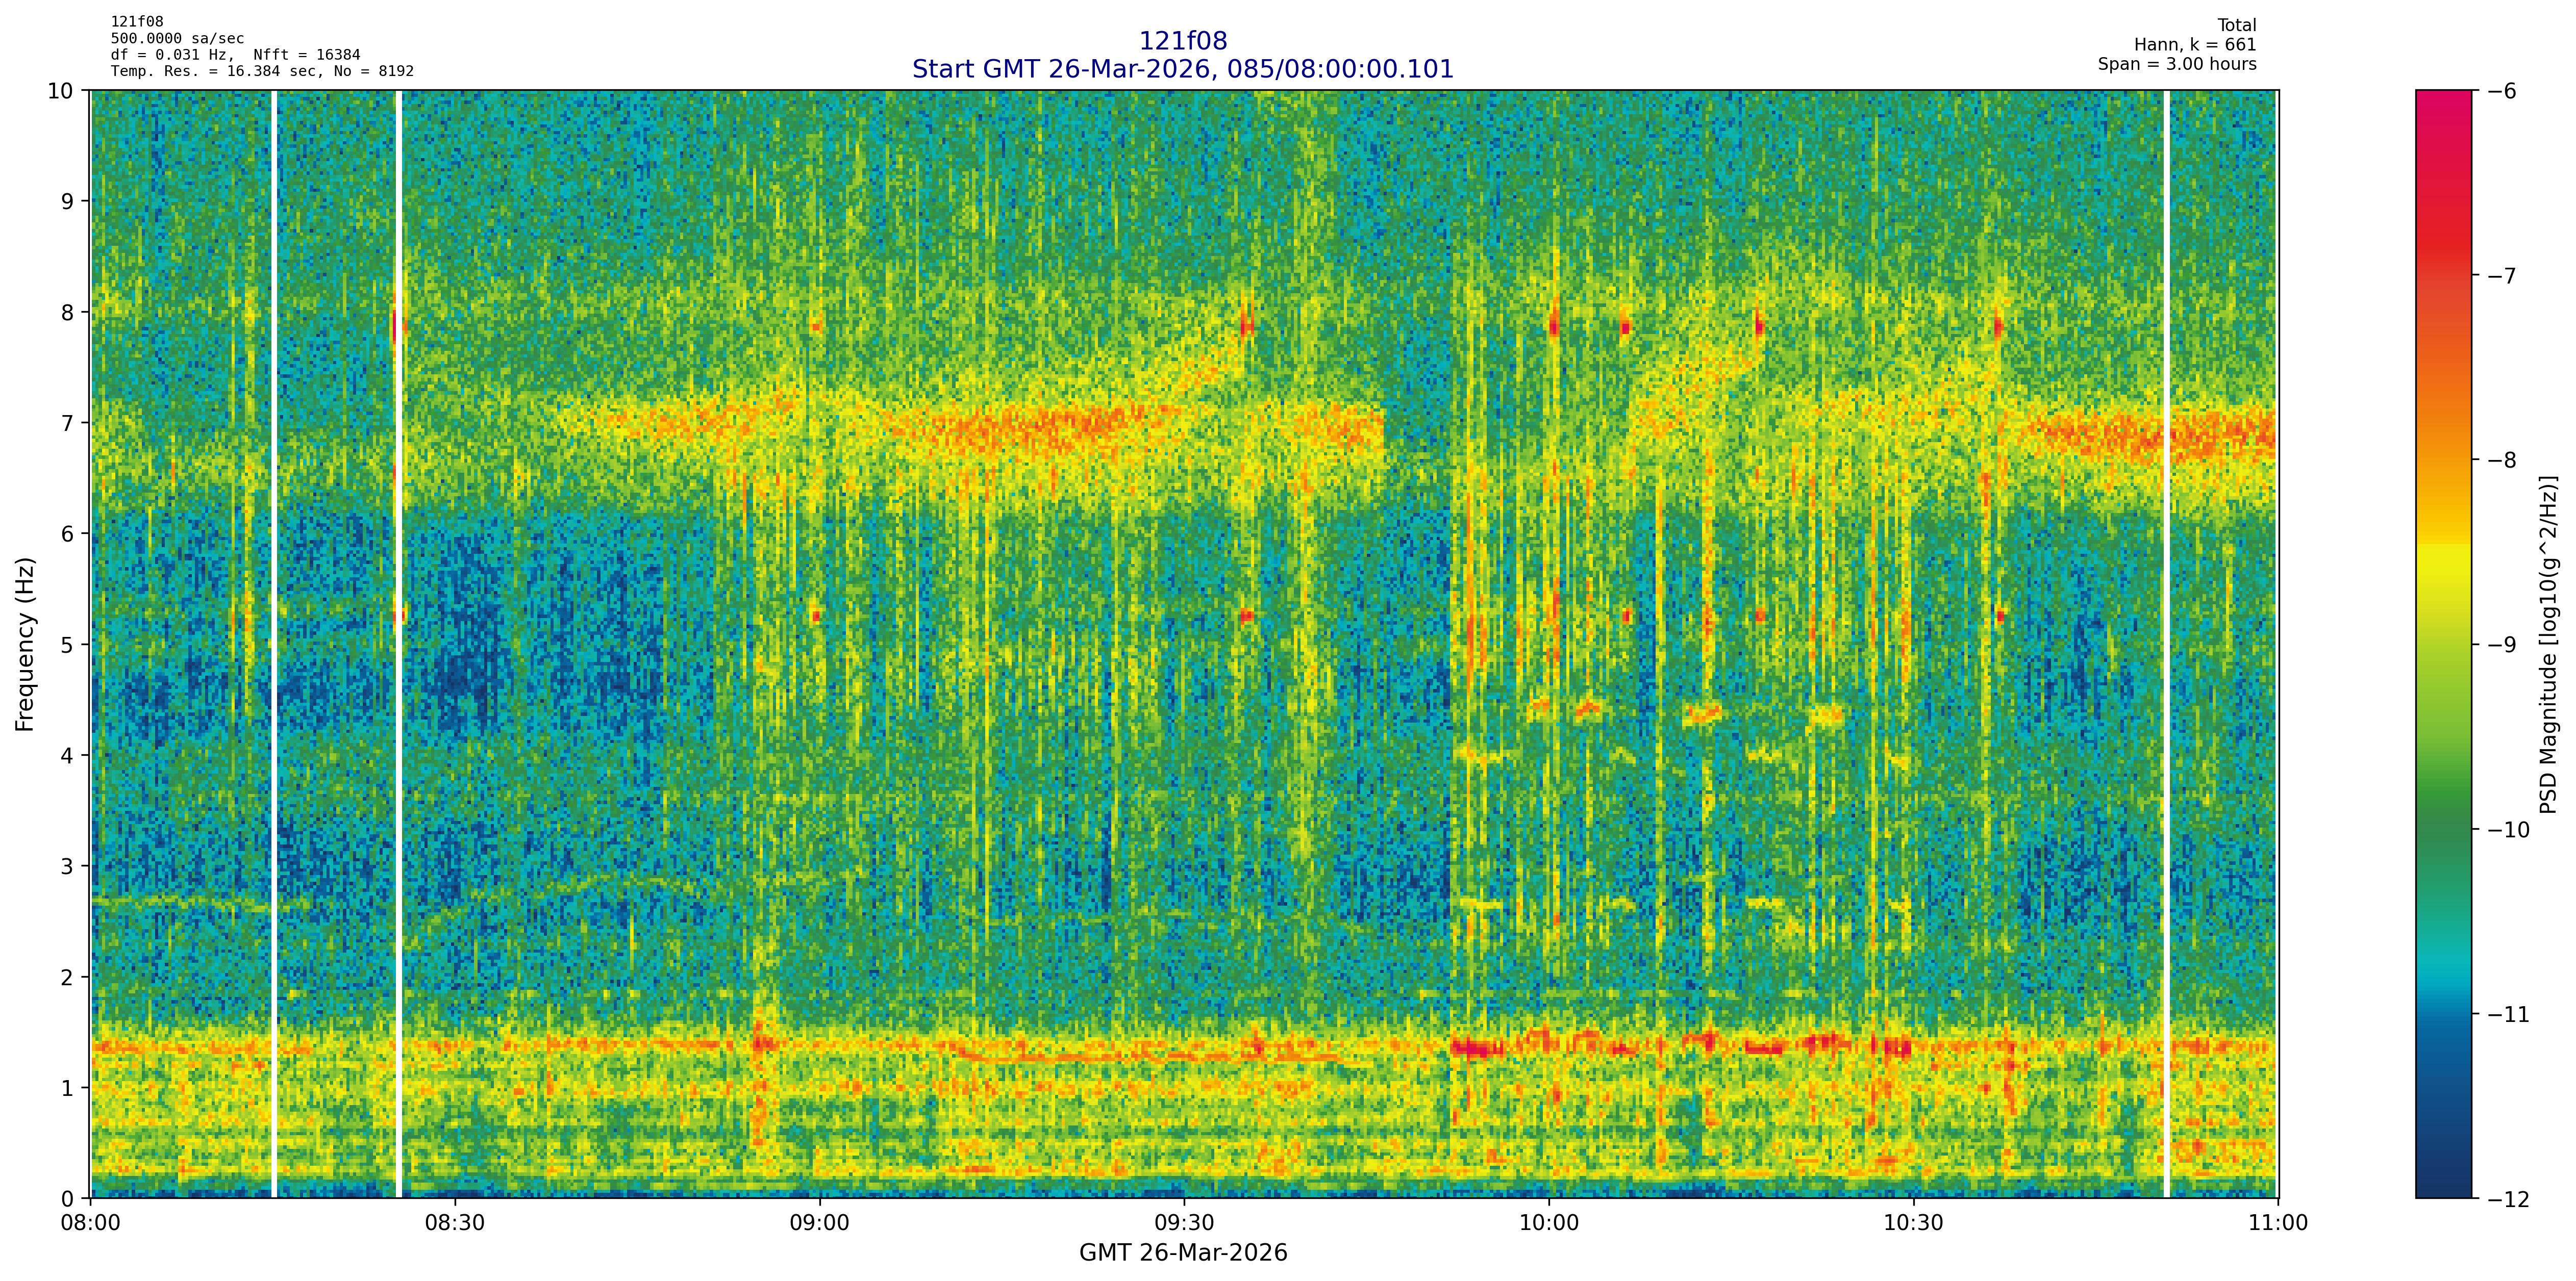Click the Span = 3.00 hours text
Image resolution: width=2576 pixels, height=1281 pixels.
click(x=2177, y=64)
